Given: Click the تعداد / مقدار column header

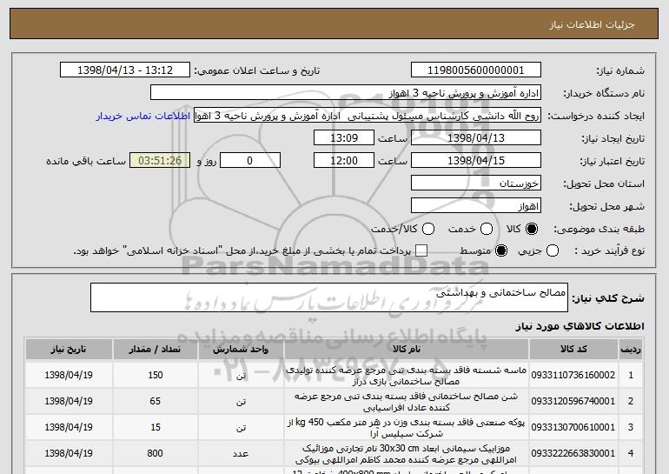Looking at the screenshot, I should 156,350.
